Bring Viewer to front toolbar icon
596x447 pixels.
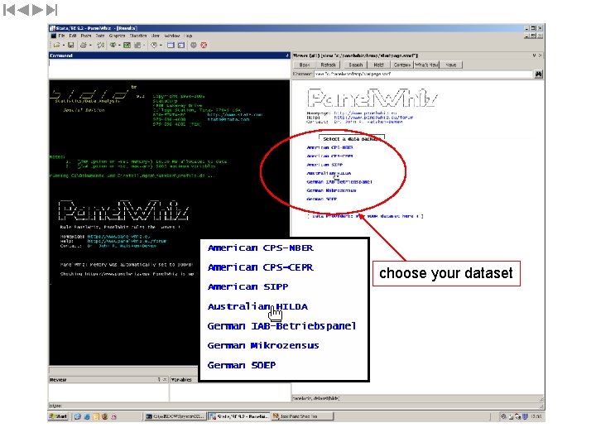pyautogui.click(x=113, y=46)
